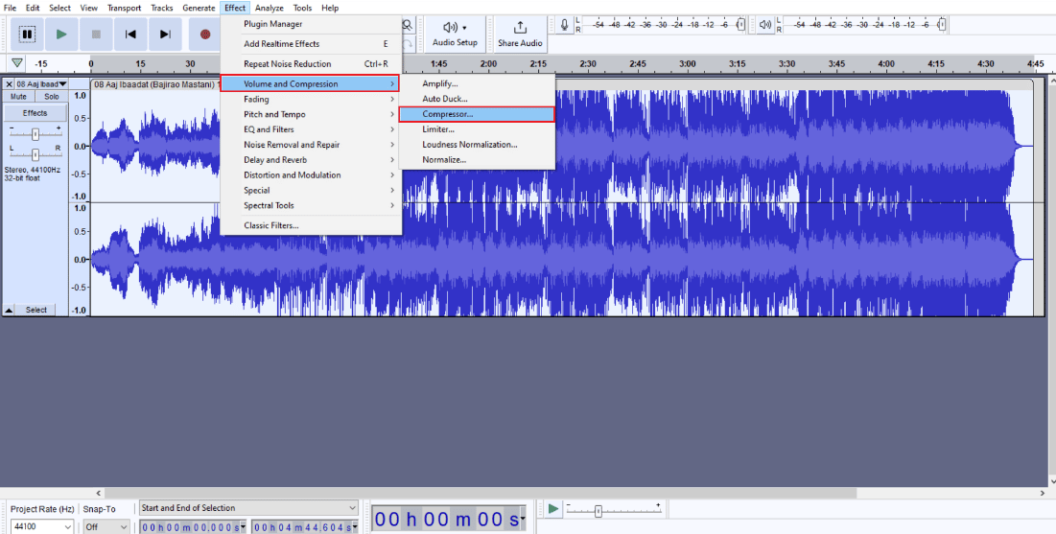Viewport: 1056px width, 534px height.
Task: Expand the Delay and Reverb submenu
Action: [x=311, y=159]
